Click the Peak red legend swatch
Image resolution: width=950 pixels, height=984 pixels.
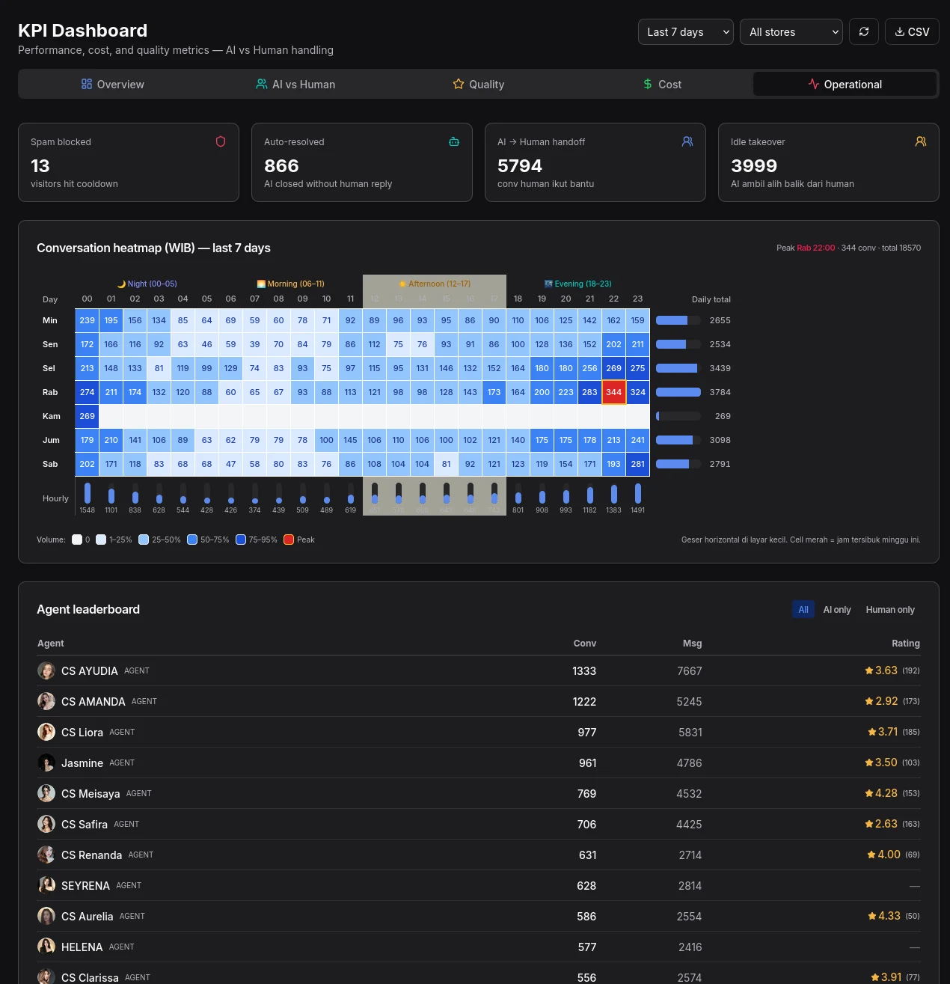tap(289, 540)
